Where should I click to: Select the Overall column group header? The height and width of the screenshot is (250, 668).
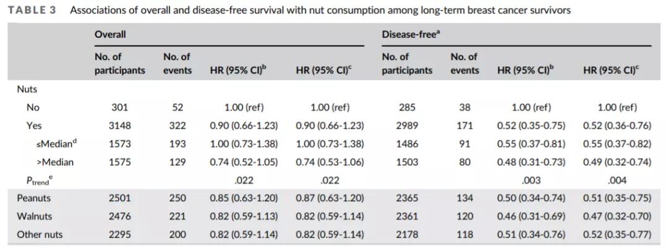click(110, 35)
